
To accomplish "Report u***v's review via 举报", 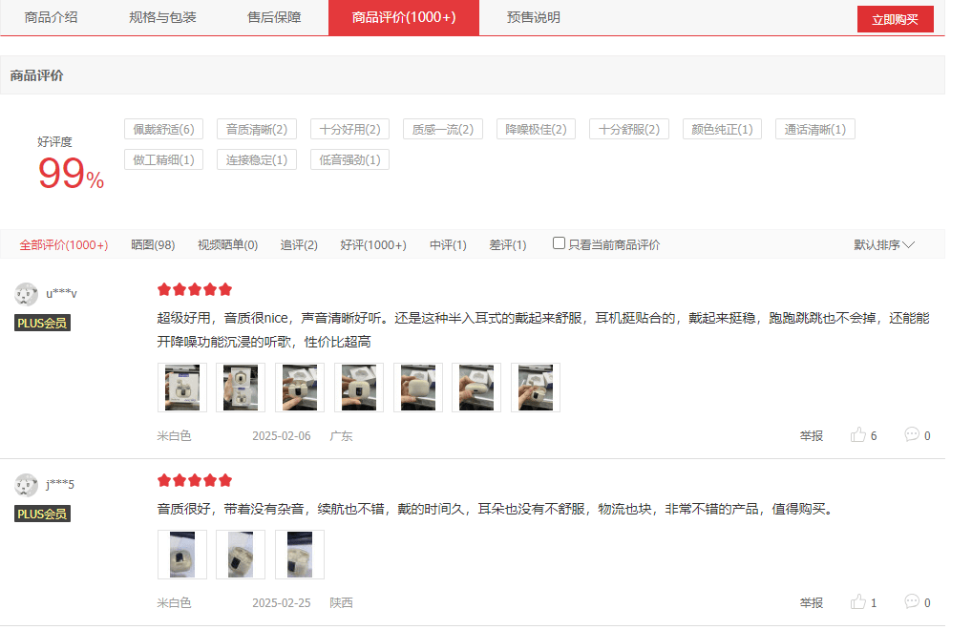I will (x=811, y=436).
